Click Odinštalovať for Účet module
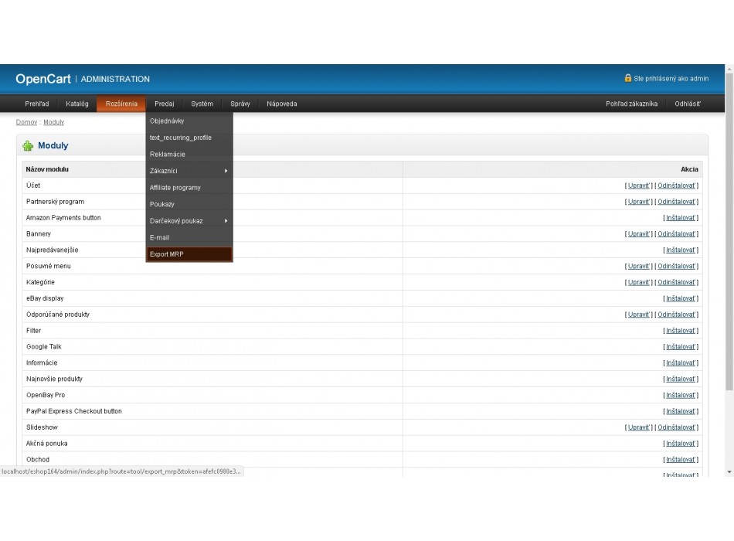 point(676,185)
